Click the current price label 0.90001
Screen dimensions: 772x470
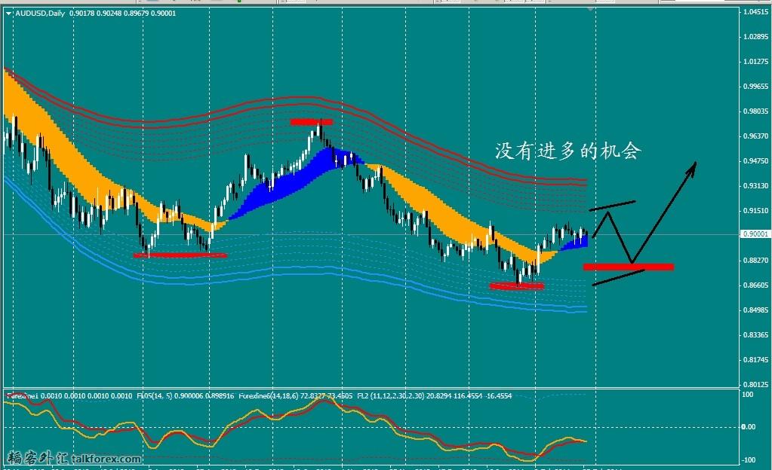tap(755, 234)
